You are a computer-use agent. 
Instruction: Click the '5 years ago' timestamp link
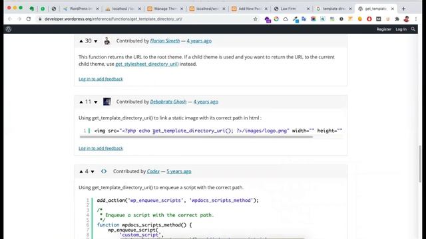click(x=179, y=171)
